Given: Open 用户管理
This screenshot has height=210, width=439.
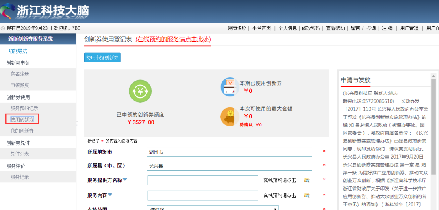Looking at the screenshot, I should [409, 28].
